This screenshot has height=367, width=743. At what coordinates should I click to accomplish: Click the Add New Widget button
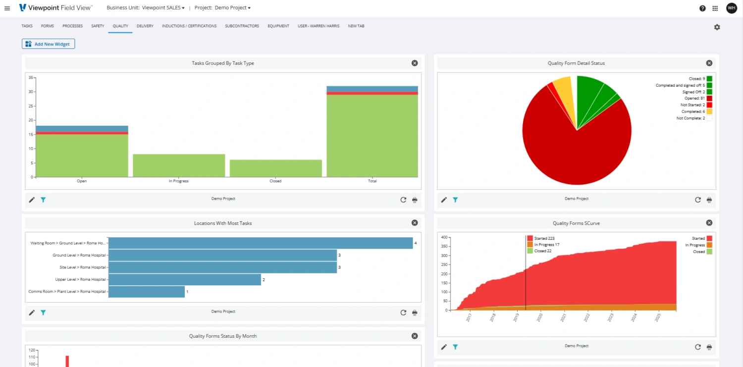coord(48,44)
